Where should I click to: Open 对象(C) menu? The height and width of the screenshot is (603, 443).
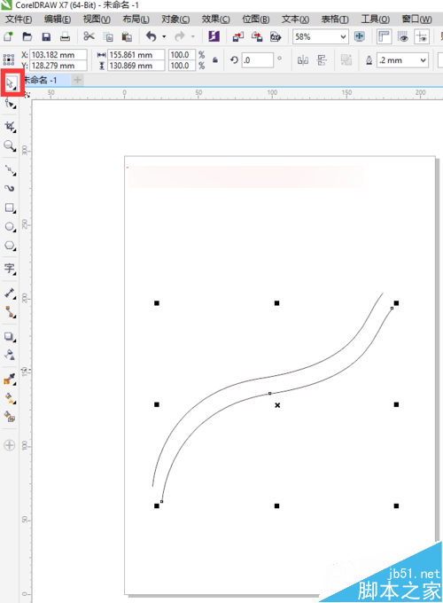175,20
